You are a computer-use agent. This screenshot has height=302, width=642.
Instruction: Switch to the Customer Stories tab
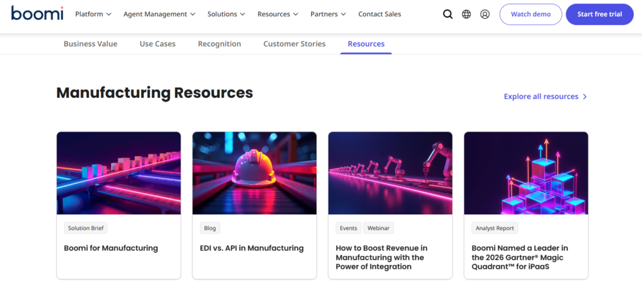tap(295, 44)
